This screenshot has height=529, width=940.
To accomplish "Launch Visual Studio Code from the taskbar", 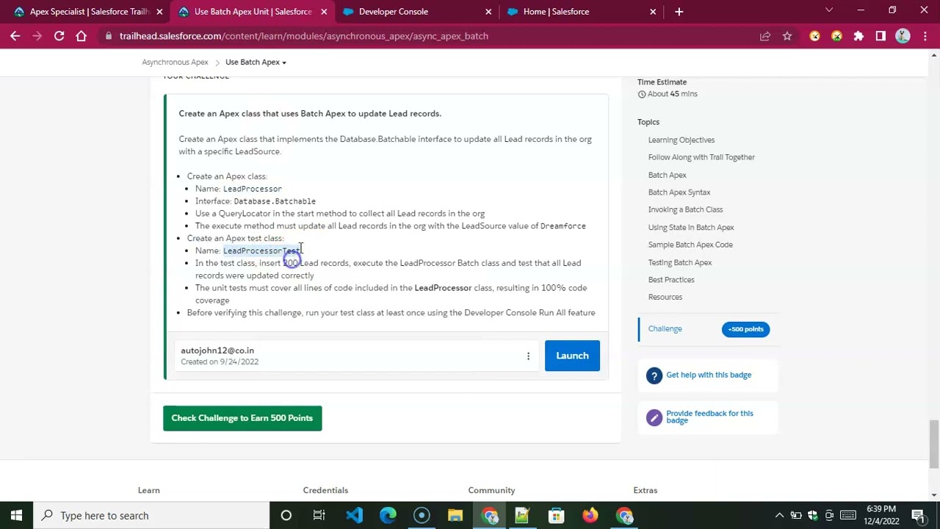I will tap(354, 516).
